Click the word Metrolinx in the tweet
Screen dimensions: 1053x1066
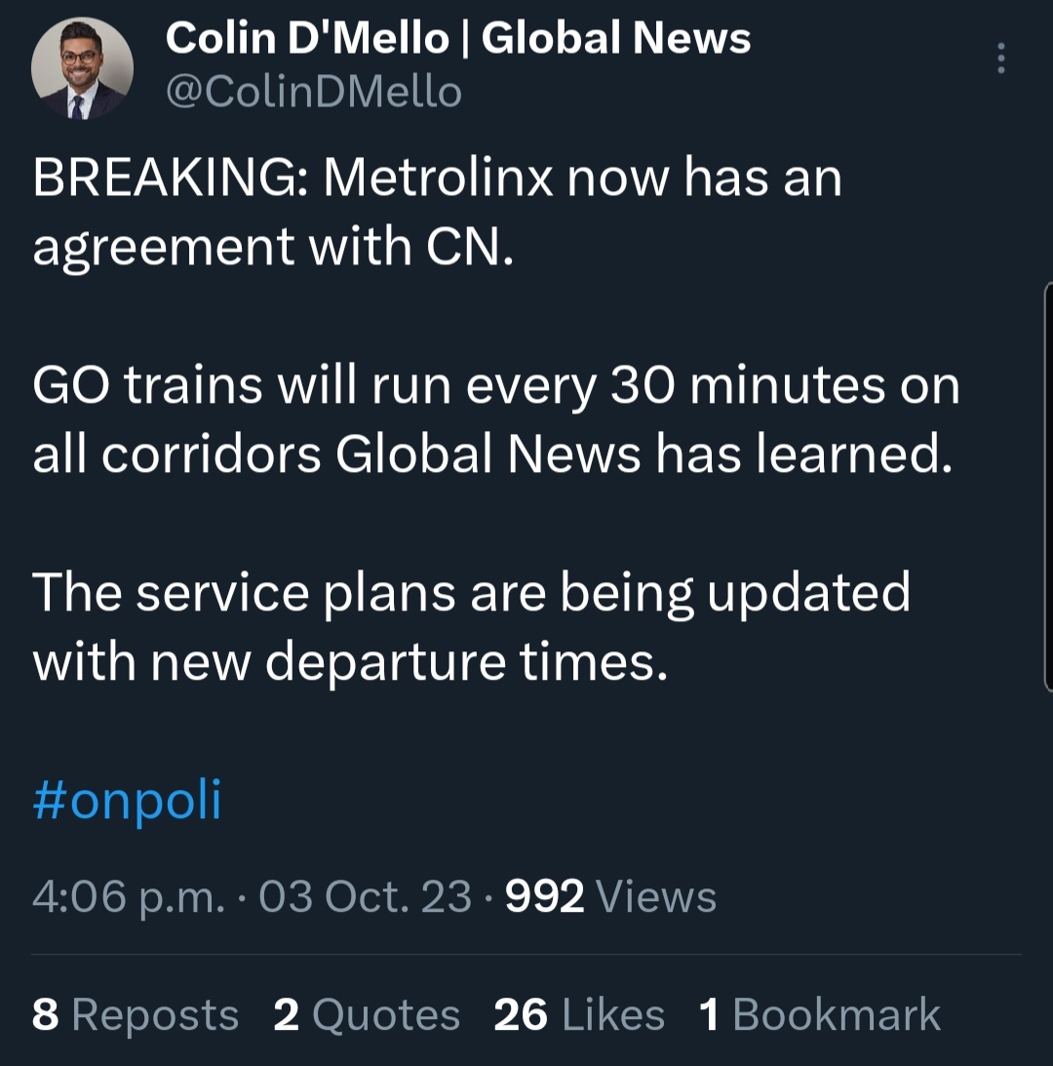tap(440, 178)
